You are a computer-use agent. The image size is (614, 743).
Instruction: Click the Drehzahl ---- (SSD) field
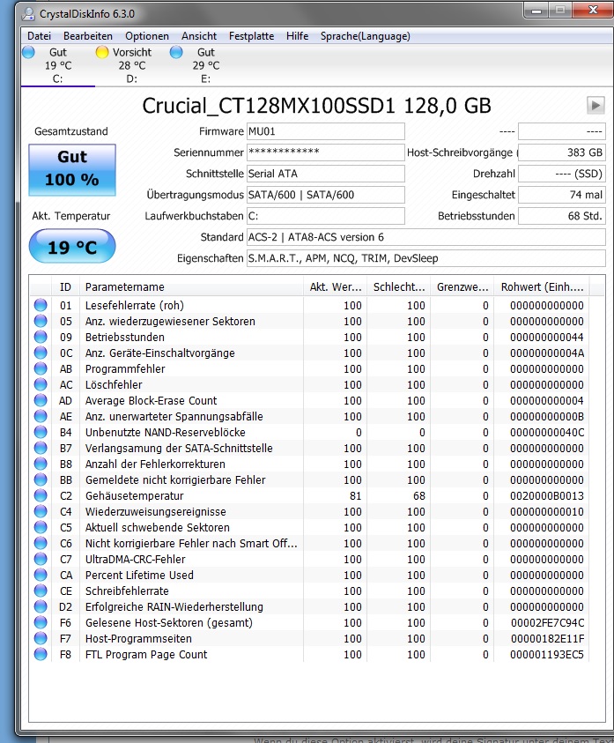[562, 174]
